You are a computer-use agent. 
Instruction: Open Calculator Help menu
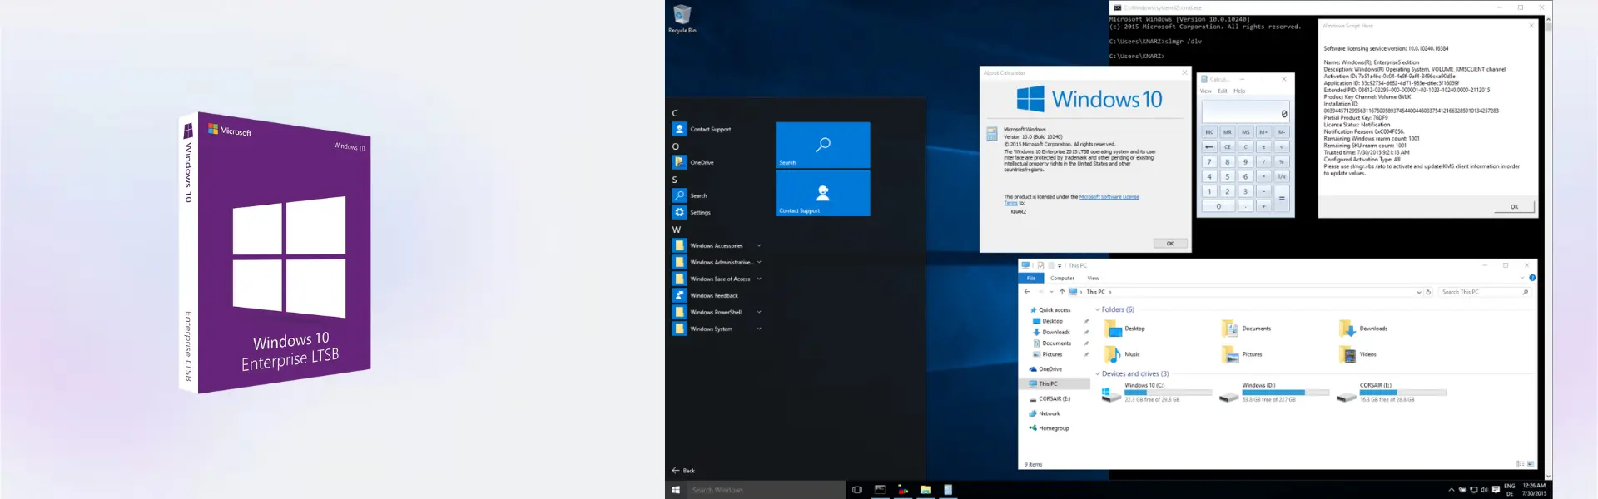pos(1239,91)
